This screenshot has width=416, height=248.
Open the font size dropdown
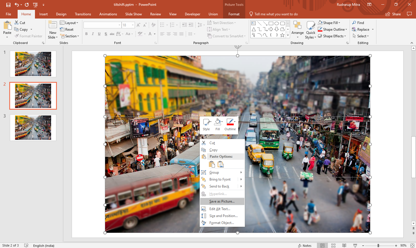click(133, 25)
